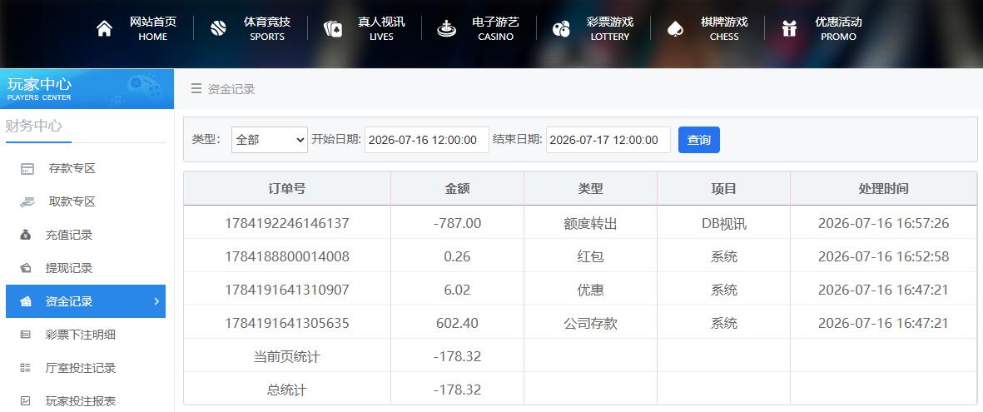Click the 资金记录 page title text
The width and height of the screenshot is (983, 412).
point(231,89)
